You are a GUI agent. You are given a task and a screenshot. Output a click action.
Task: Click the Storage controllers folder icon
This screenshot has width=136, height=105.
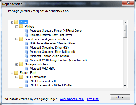(x=21, y=64)
